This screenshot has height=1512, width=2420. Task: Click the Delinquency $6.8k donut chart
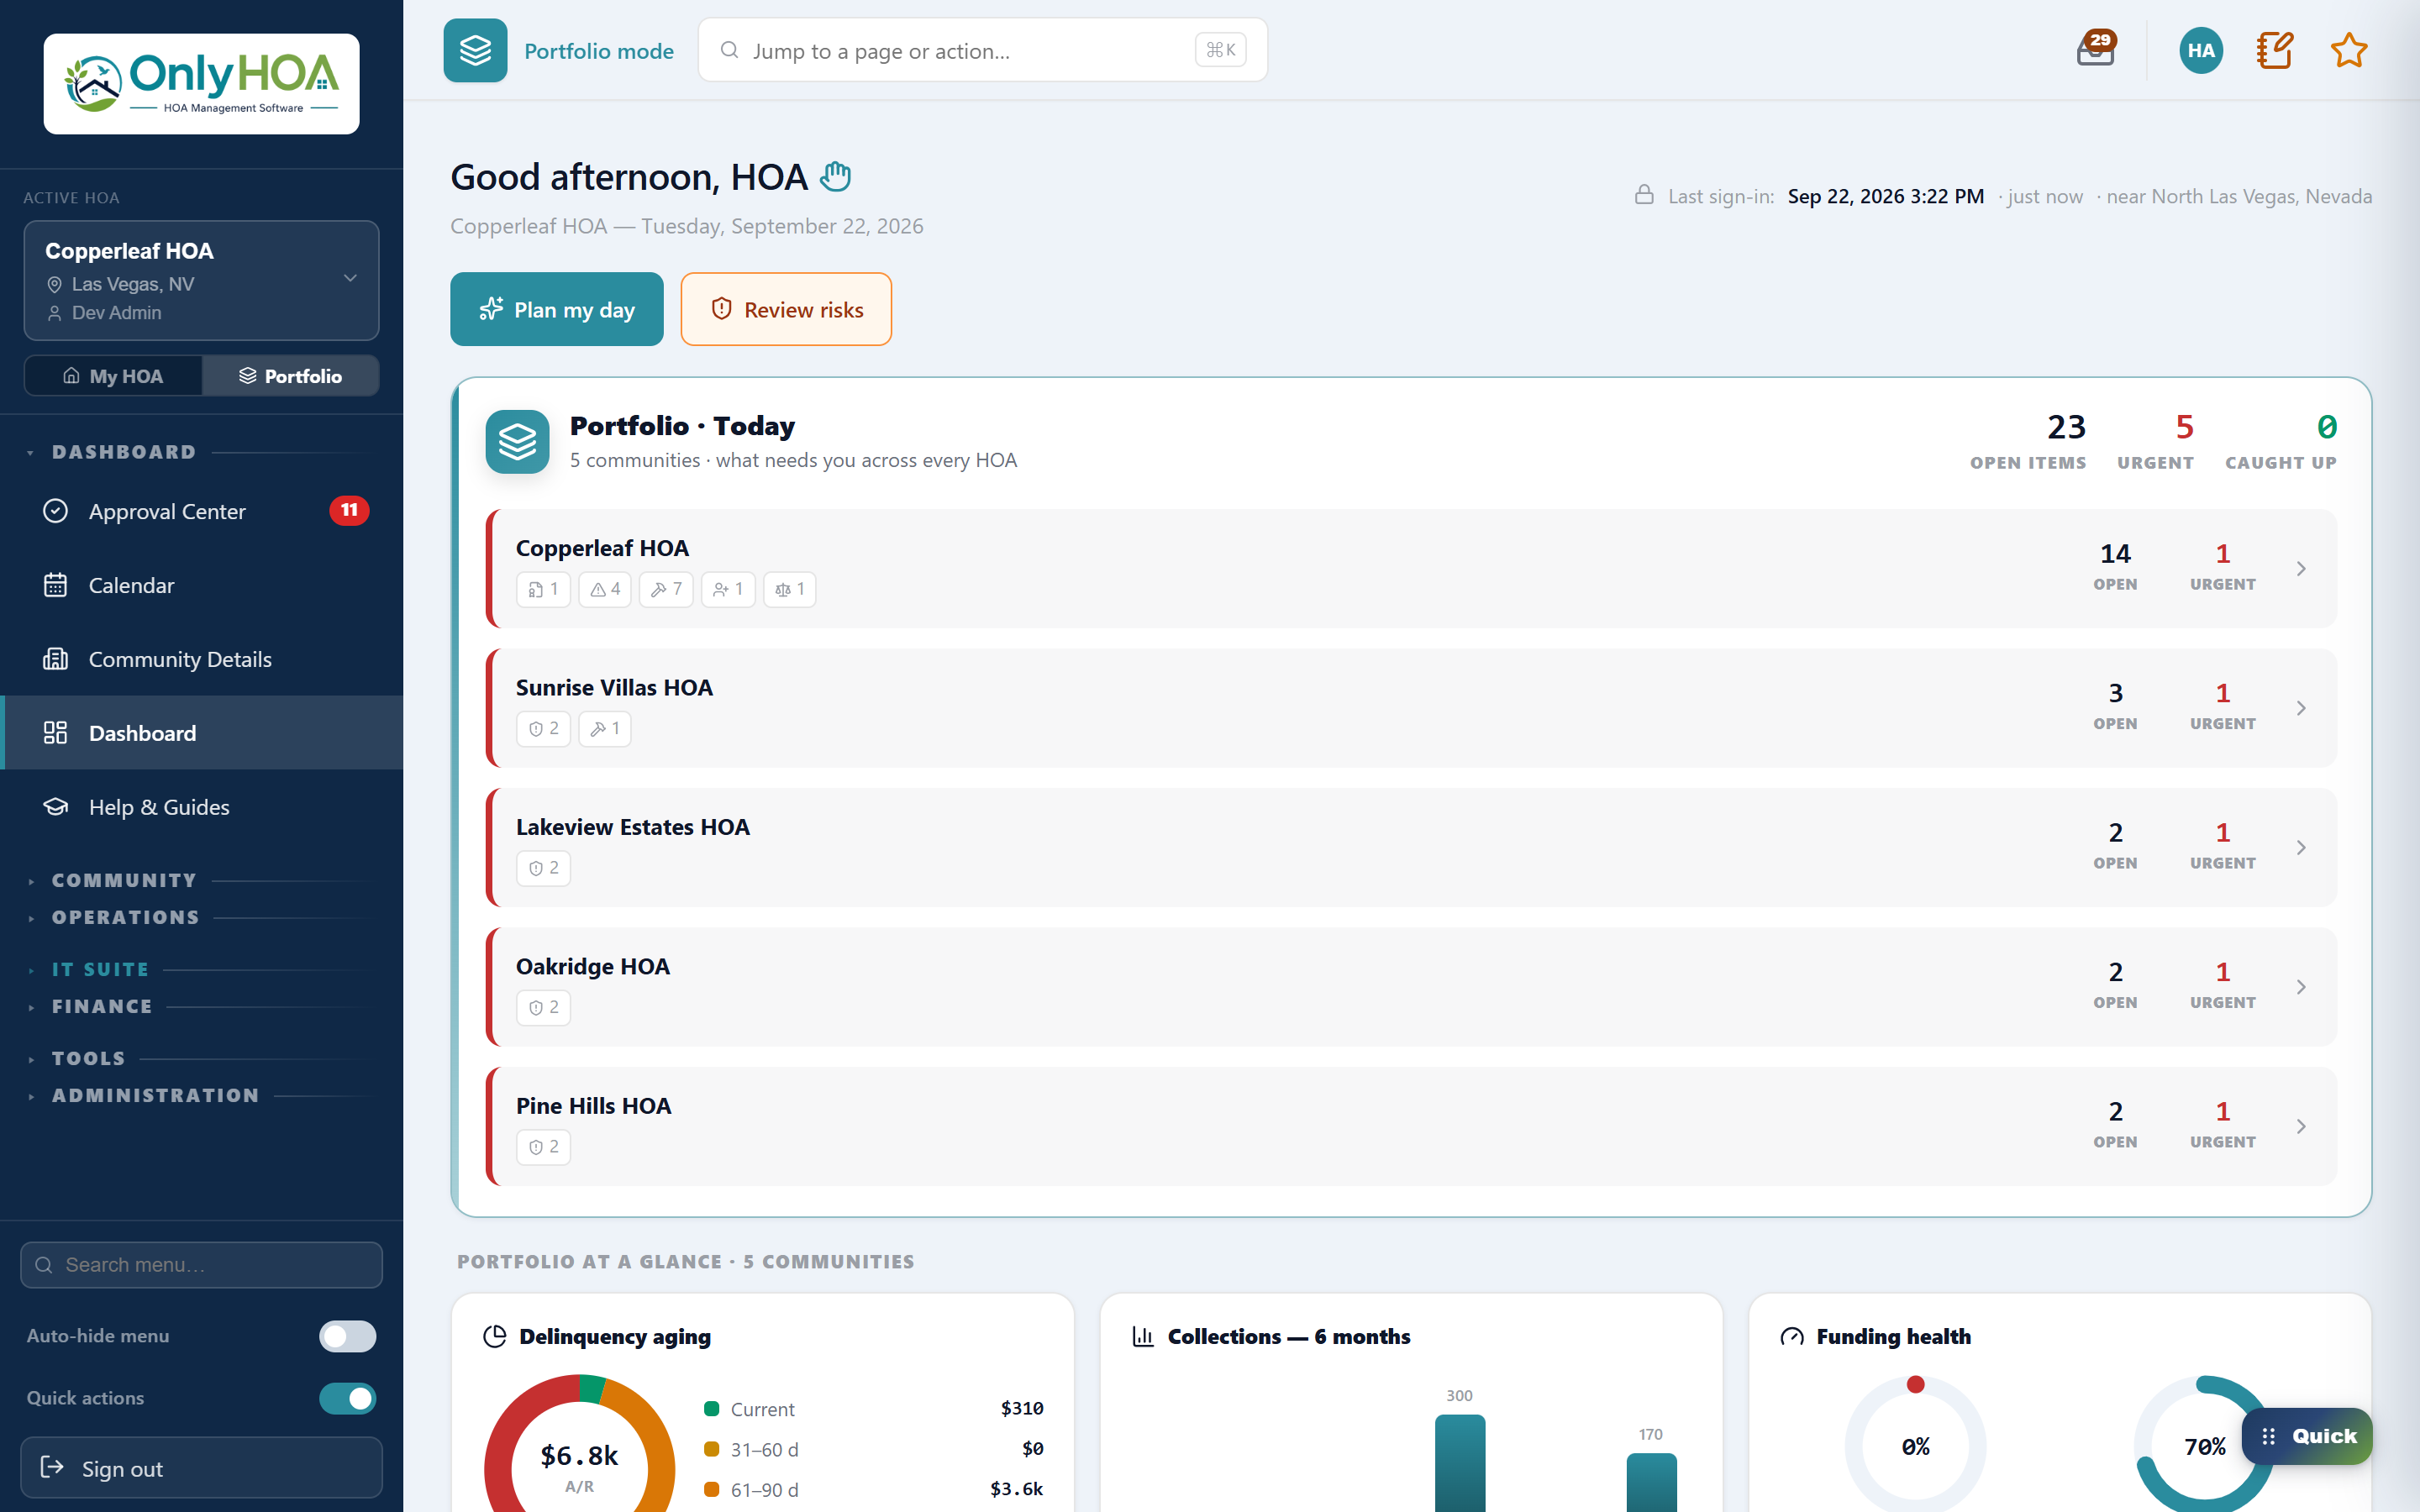point(579,1445)
